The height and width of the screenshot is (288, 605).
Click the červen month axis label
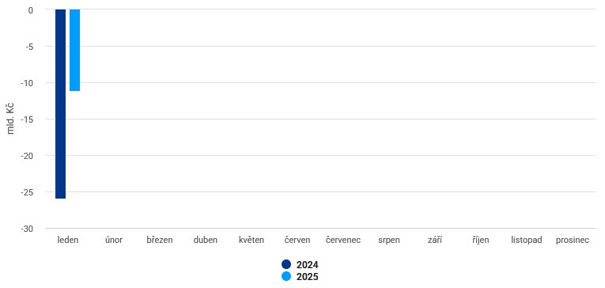pyautogui.click(x=297, y=240)
